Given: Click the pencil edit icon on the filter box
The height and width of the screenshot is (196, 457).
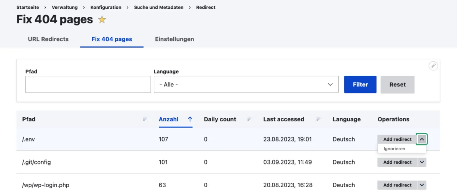Looking at the screenshot, I should (x=433, y=66).
